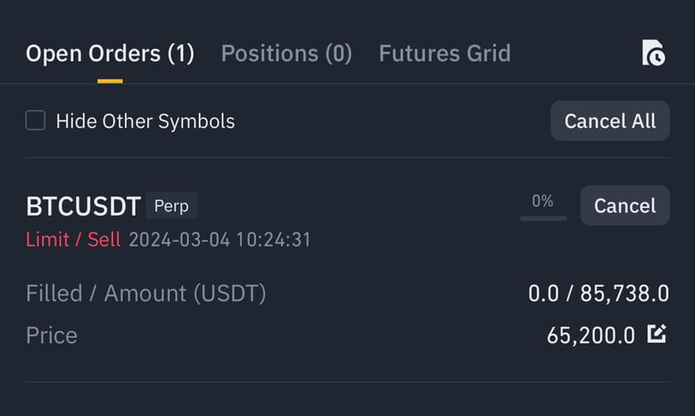This screenshot has width=695, height=416.
Task: Click the Hide Other Symbols label text
Action: pyautogui.click(x=145, y=121)
